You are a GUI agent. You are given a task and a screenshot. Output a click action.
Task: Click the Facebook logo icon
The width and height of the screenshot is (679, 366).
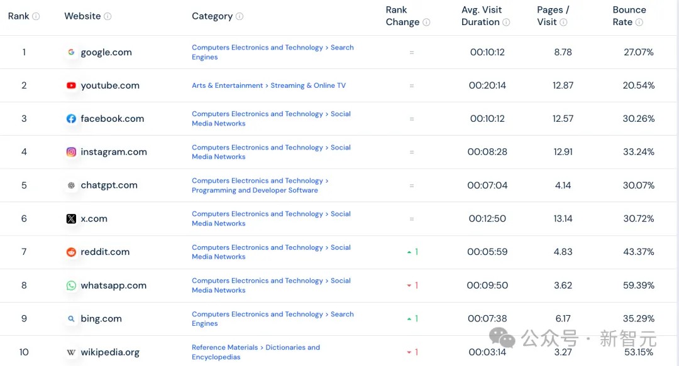point(71,119)
